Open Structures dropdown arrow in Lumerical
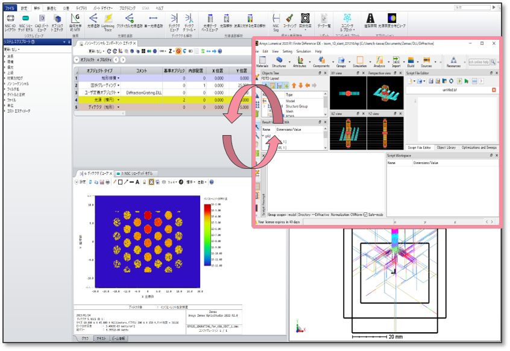510x351 pixels. (x=289, y=62)
